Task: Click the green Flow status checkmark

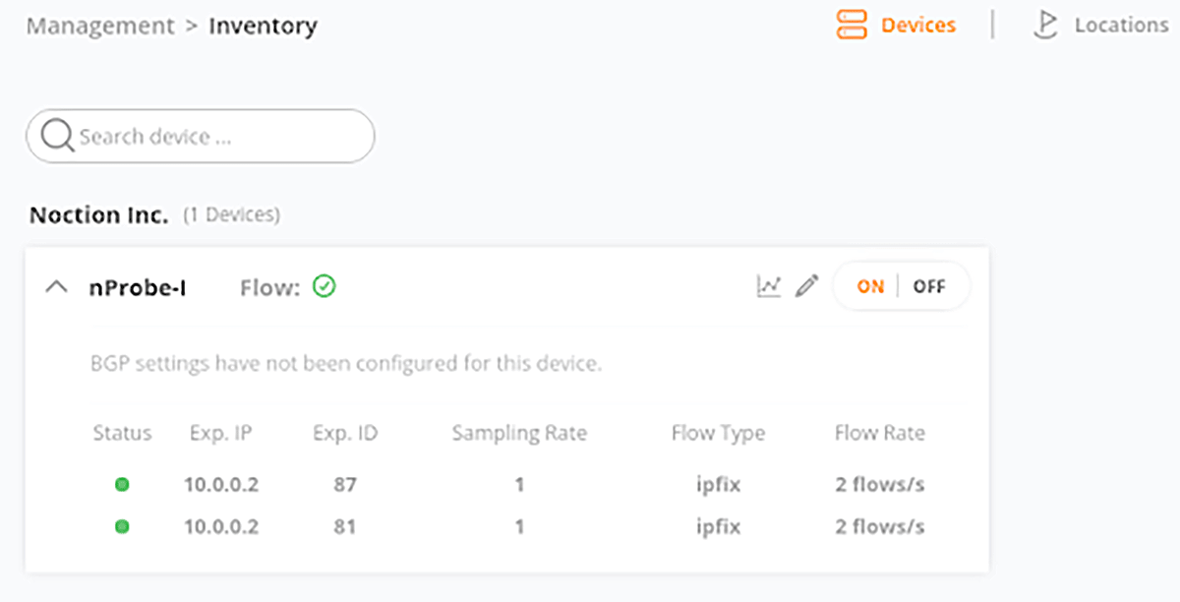Action: tap(324, 286)
